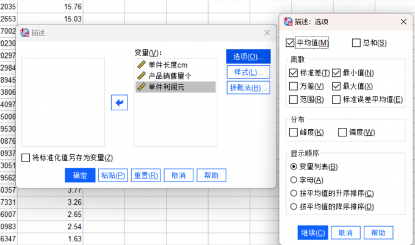
Task: Enable the 方差(V) checkbox
Action: click(x=294, y=86)
